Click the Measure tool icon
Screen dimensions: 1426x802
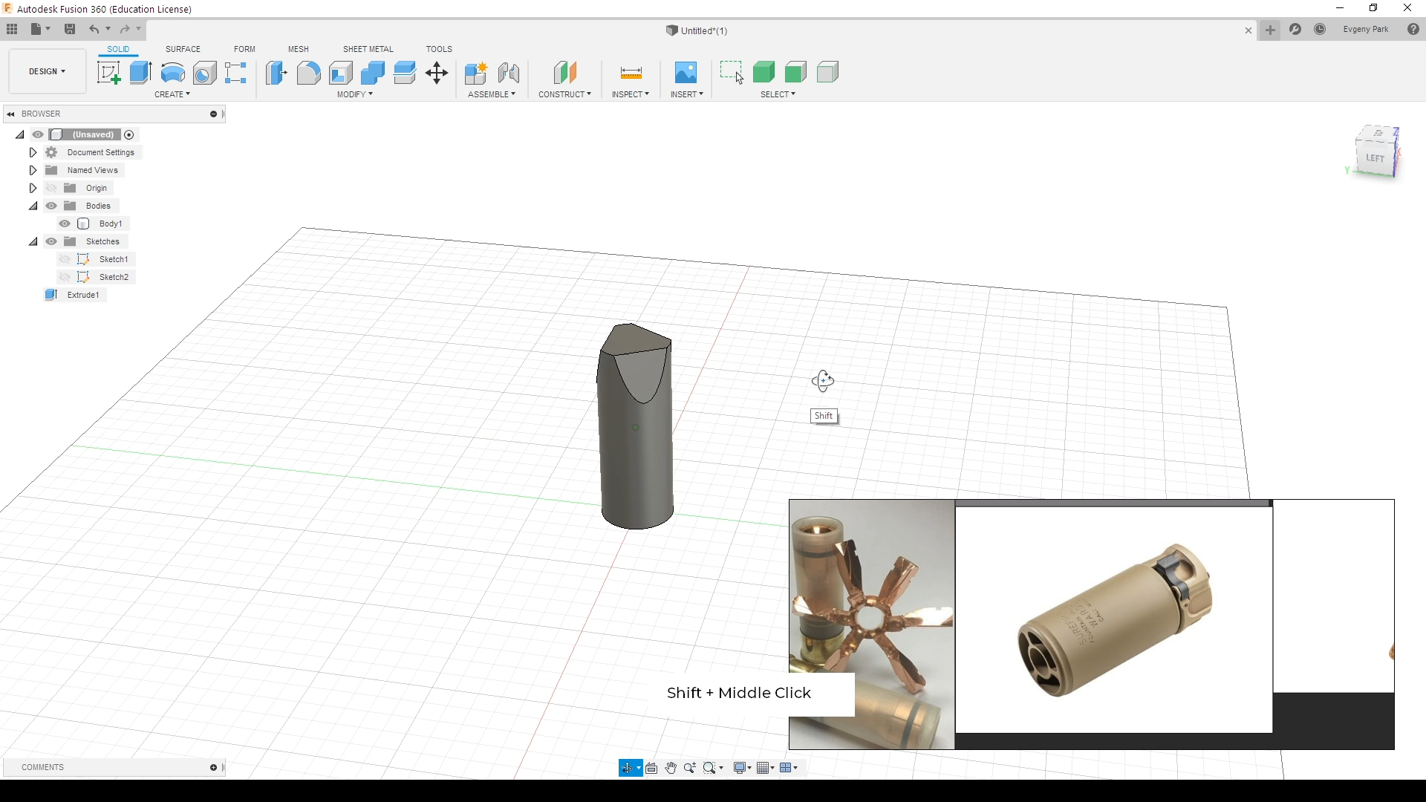[631, 73]
